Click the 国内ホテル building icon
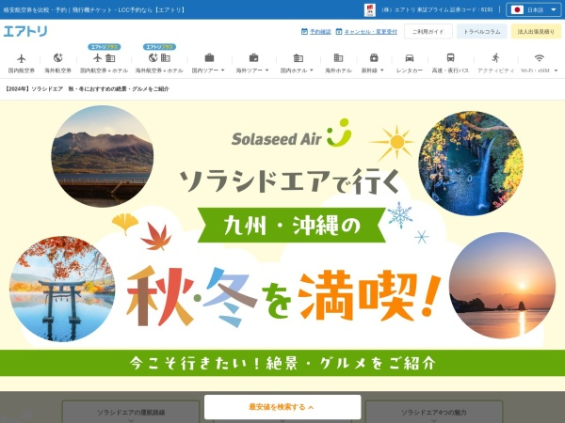The height and width of the screenshot is (423, 565). 298,57
